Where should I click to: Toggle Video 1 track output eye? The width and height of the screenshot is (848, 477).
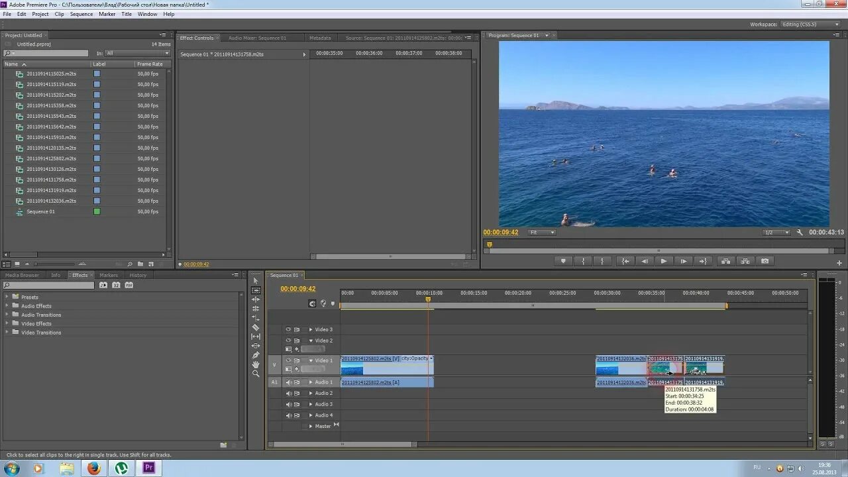(x=288, y=360)
